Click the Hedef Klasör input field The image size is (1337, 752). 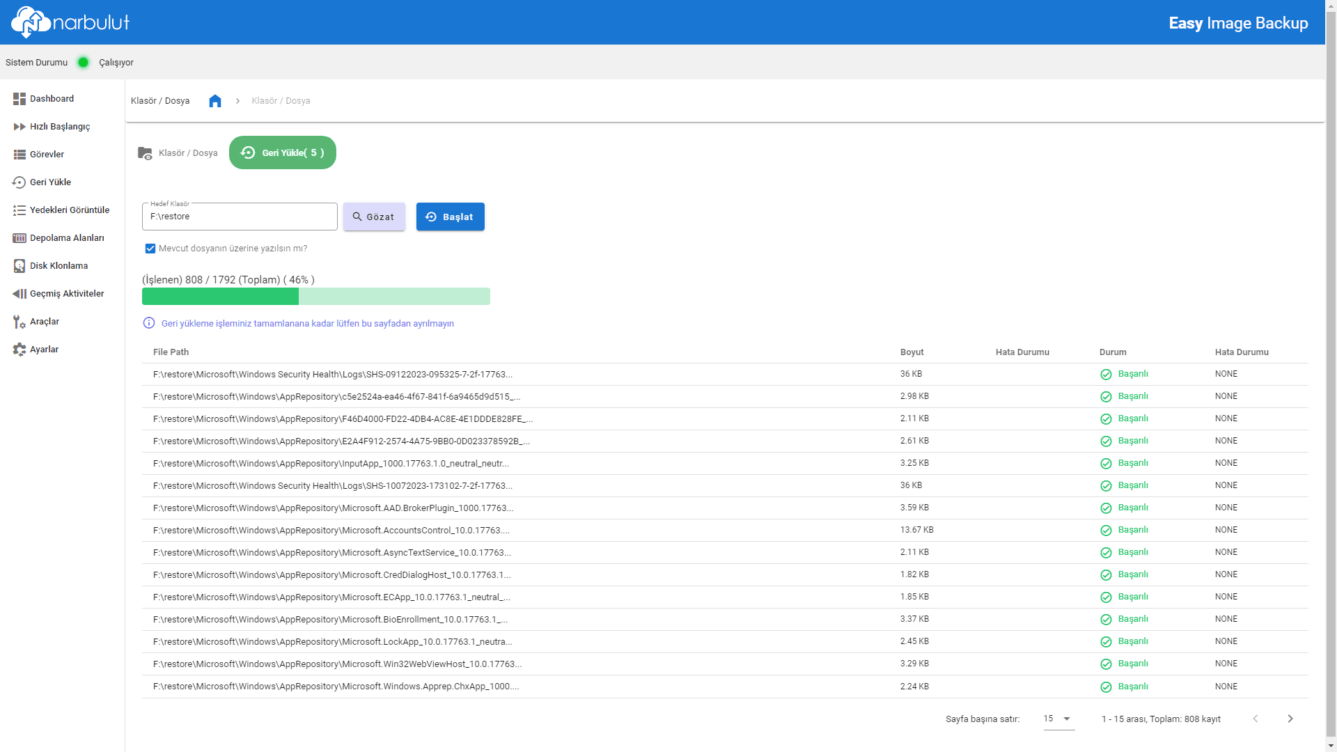(x=240, y=217)
